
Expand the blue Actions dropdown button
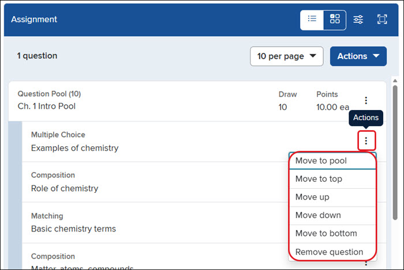[x=358, y=56]
